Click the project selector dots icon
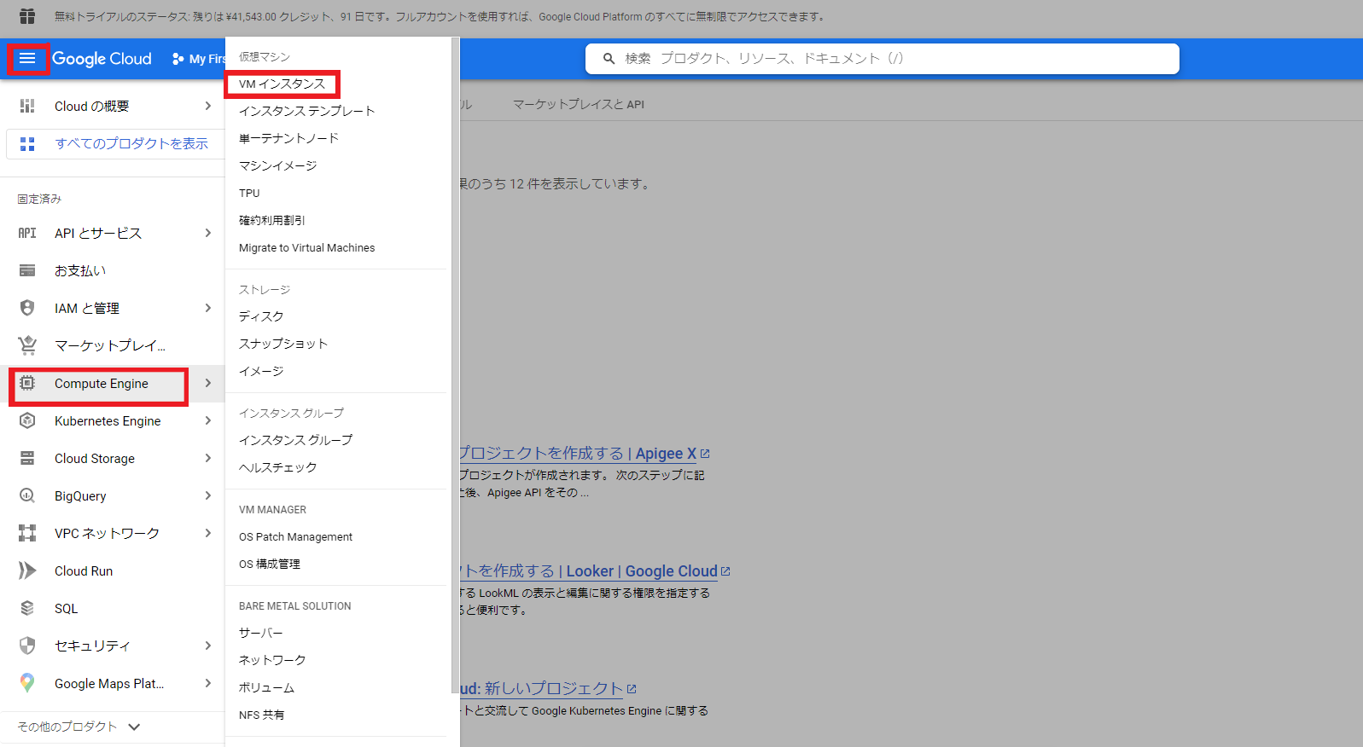The height and width of the screenshot is (747, 1363). [178, 59]
